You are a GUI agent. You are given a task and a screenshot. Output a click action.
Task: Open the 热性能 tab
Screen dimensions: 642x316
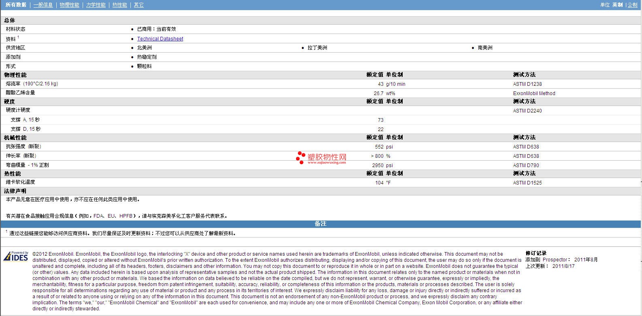tap(120, 5)
